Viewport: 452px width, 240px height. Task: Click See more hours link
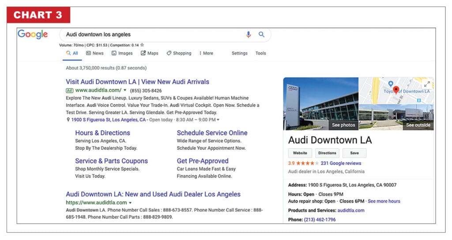(x=384, y=201)
